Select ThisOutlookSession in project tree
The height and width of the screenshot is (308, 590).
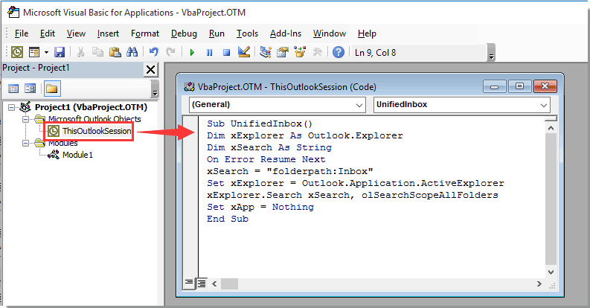[x=97, y=131]
